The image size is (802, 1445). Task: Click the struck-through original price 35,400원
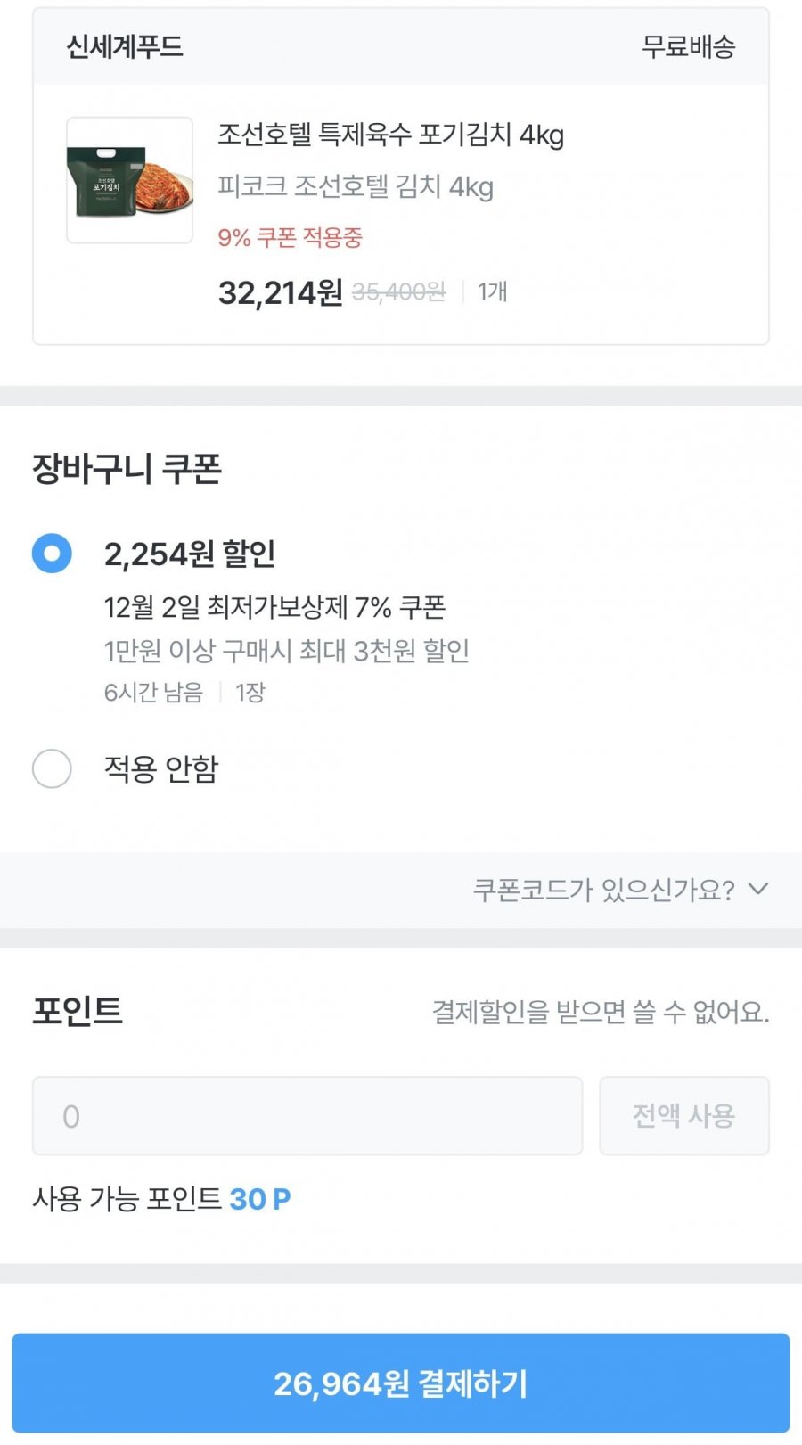click(398, 292)
